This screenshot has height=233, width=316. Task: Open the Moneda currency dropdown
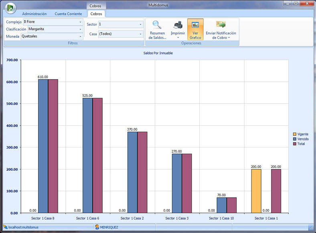click(80, 37)
